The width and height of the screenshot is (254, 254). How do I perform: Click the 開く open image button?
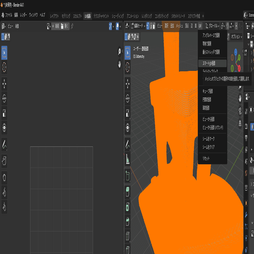coord(65,26)
